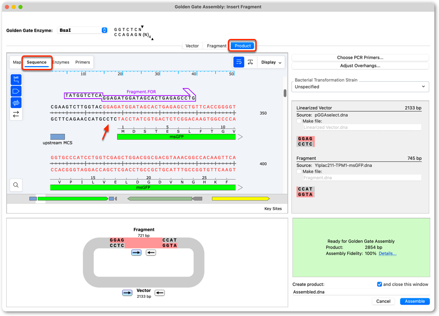The width and height of the screenshot is (439, 316).
Task: Click the flip sequence arrows icon
Action: pyautogui.click(x=16, y=114)
